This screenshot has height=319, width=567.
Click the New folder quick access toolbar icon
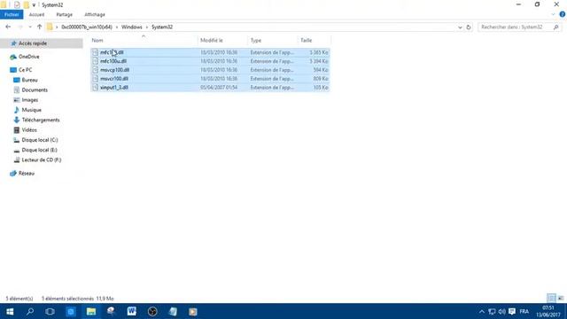tap(27, 5)
